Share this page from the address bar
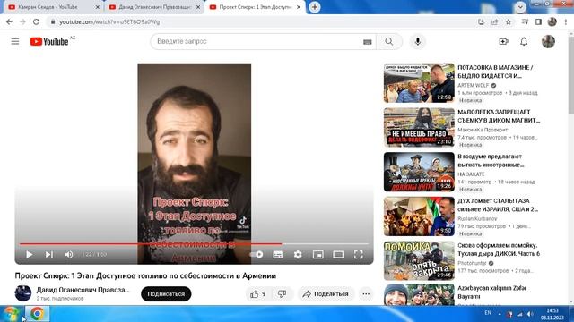The height and width of the screenshot is (322, 574). point(495,21)
